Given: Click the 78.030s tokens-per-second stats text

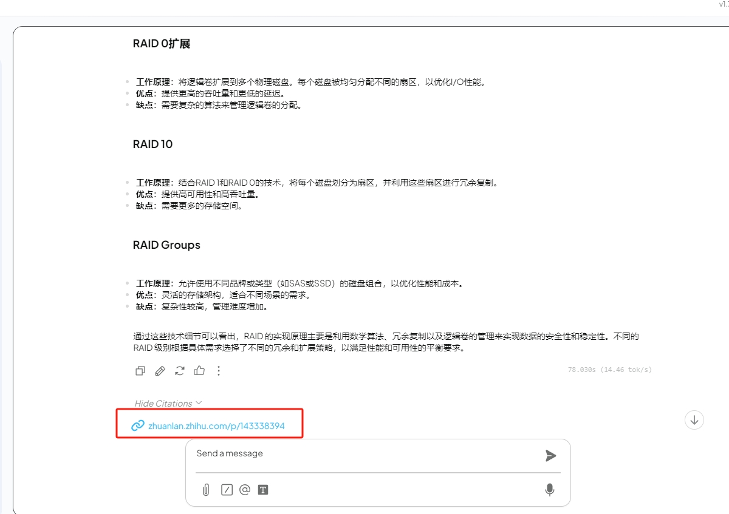Looking at the screenshot, I should tap(609, 370).
